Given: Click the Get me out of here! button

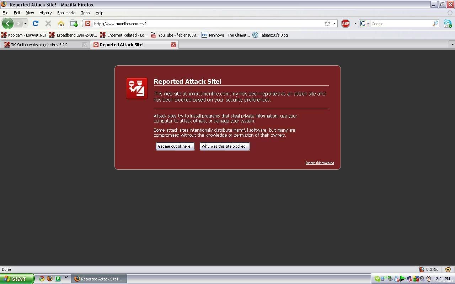Looking at the screenshot, I should 175,146.
